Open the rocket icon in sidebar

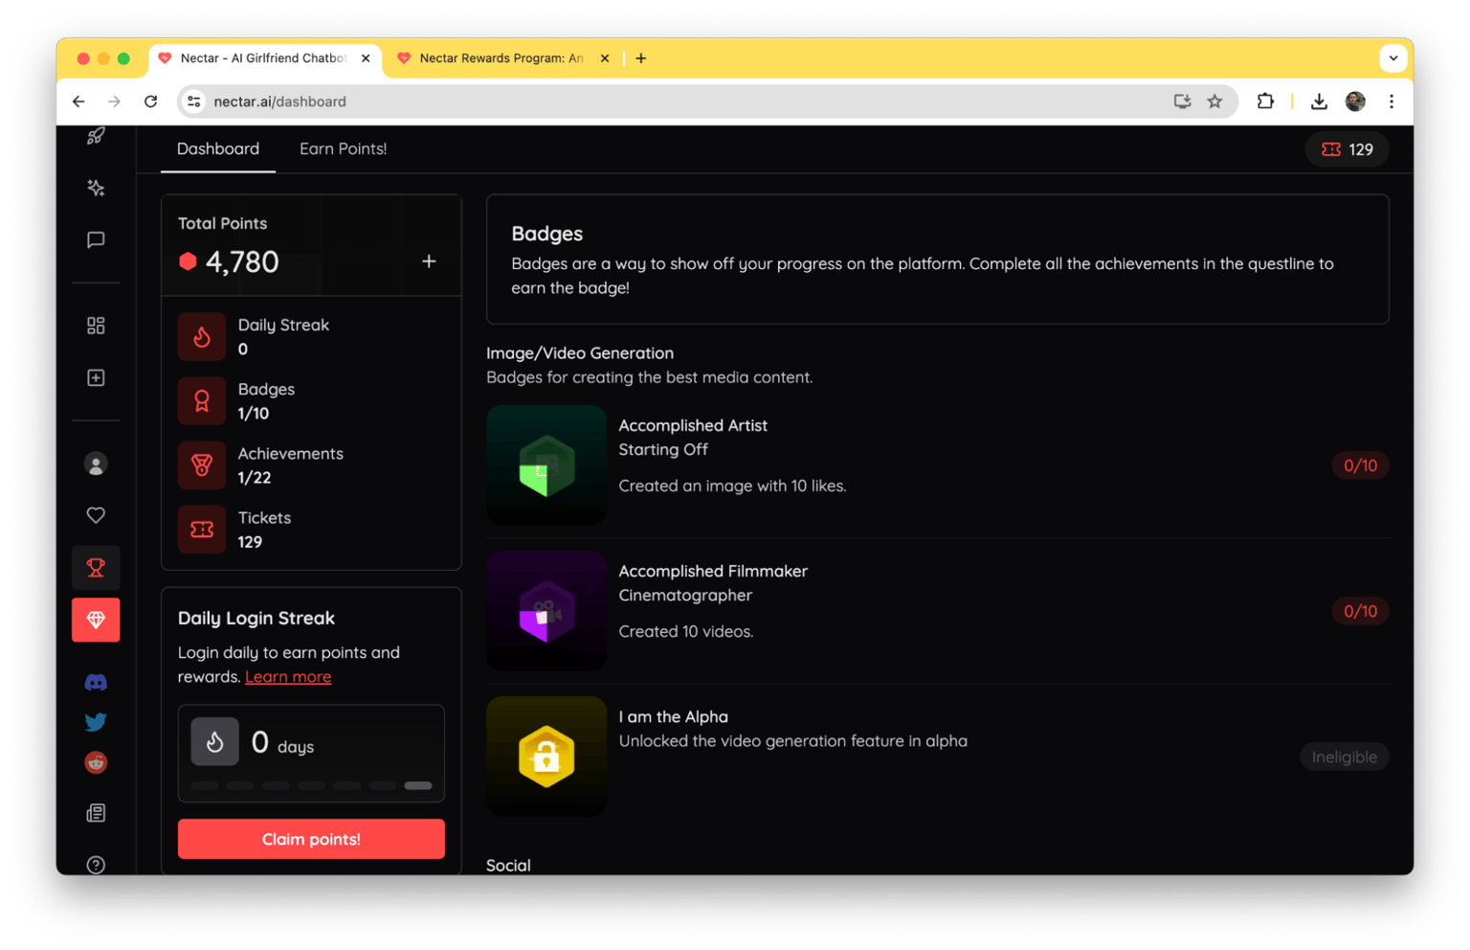click(x=96, y=136)
